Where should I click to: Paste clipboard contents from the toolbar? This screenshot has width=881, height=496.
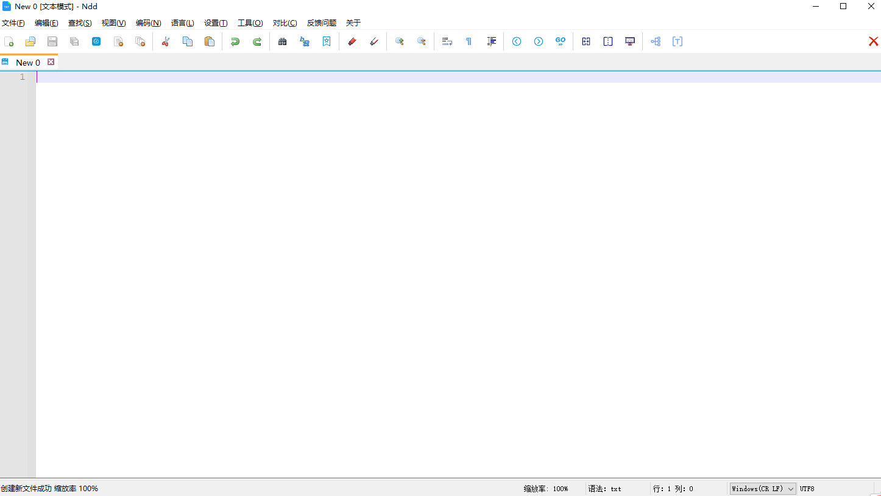coord(210,41)
